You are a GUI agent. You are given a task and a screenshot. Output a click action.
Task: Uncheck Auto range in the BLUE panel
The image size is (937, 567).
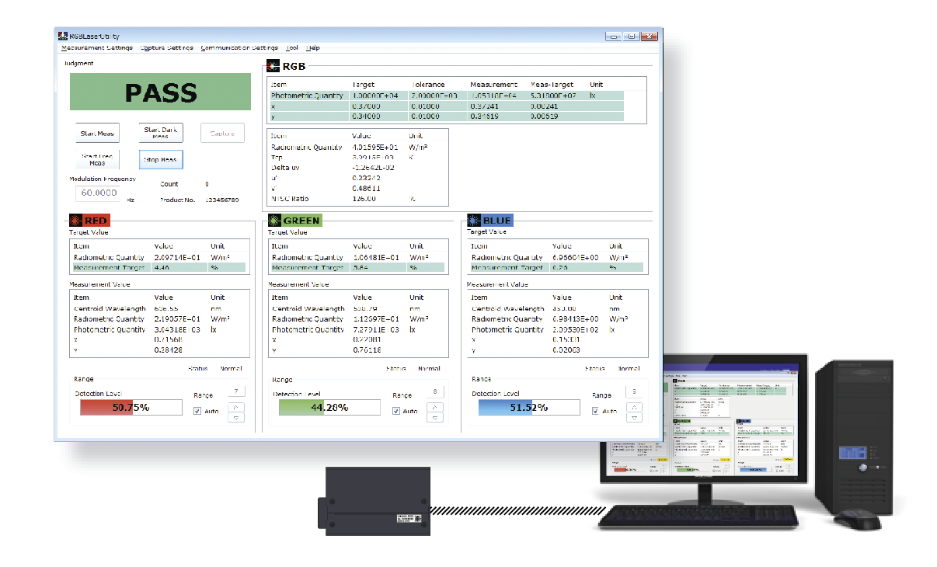point(596,411)
